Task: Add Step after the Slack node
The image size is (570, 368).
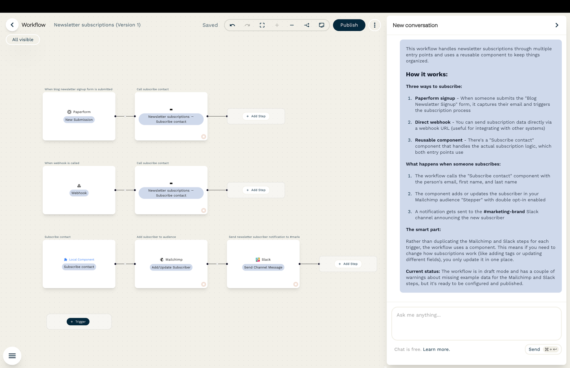Action: click(348, 264)
